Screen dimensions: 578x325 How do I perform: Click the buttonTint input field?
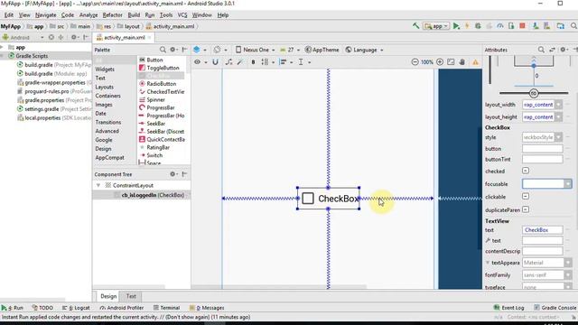[543, 159]
